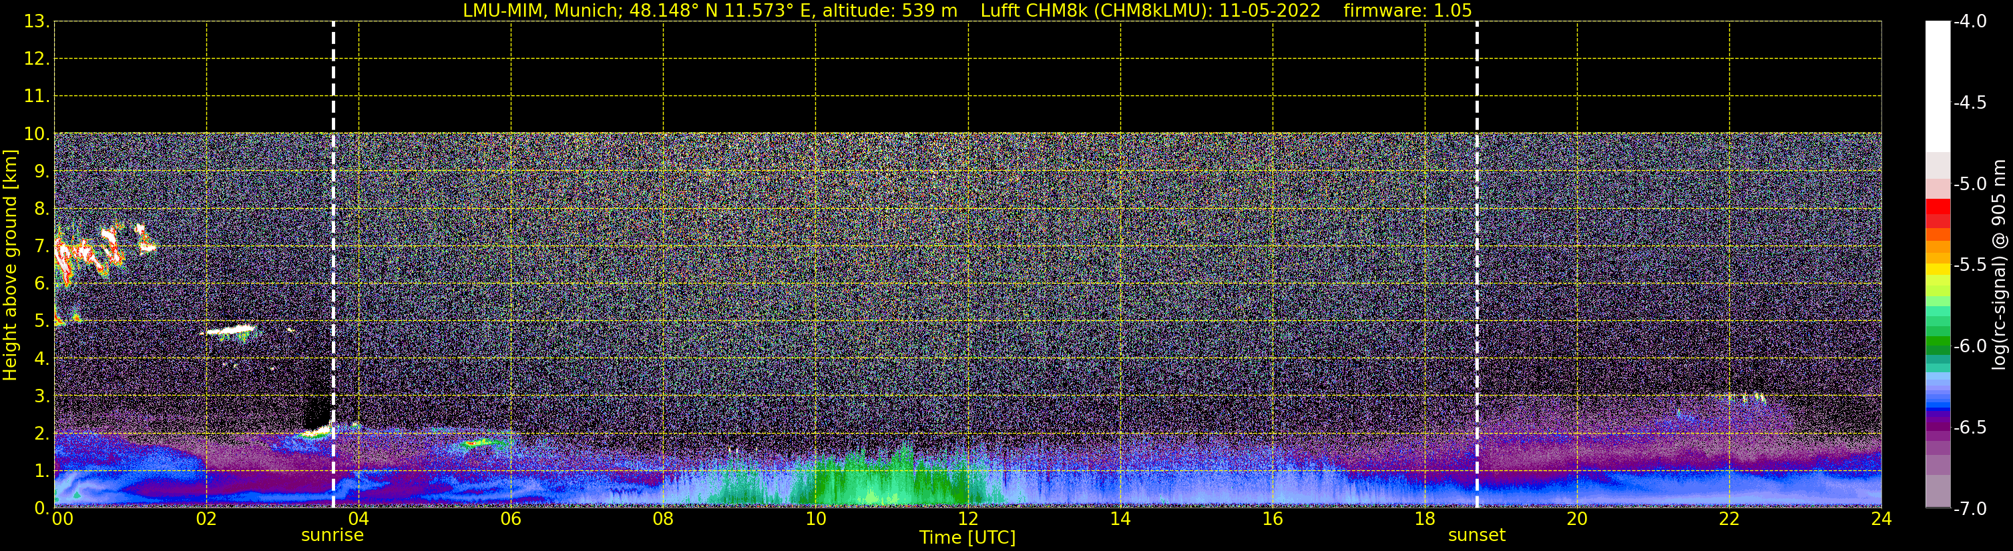Click the time axis tick label "10"
2013x551 pixels.
[816, 519]
